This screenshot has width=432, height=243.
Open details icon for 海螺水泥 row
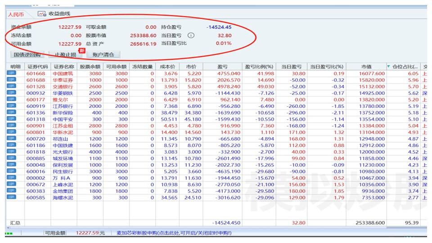11,197
